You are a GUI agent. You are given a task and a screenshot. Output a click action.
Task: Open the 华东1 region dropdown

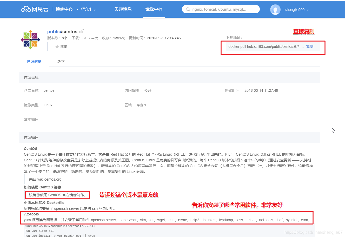tap(88, 9)
